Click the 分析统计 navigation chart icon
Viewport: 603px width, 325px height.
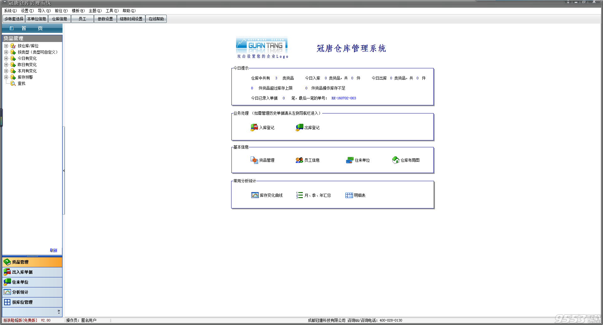click(7, 292)
